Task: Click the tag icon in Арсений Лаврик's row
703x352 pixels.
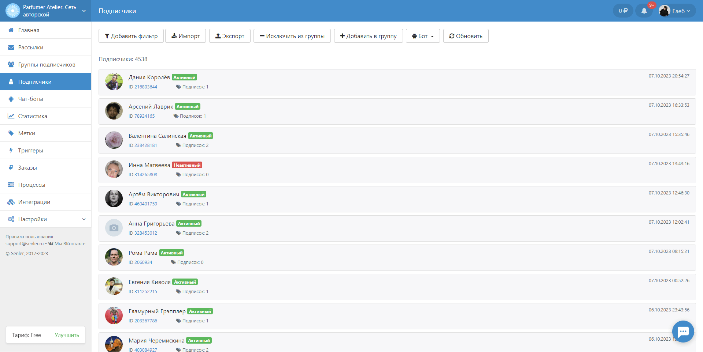Action: coord(176,116)
